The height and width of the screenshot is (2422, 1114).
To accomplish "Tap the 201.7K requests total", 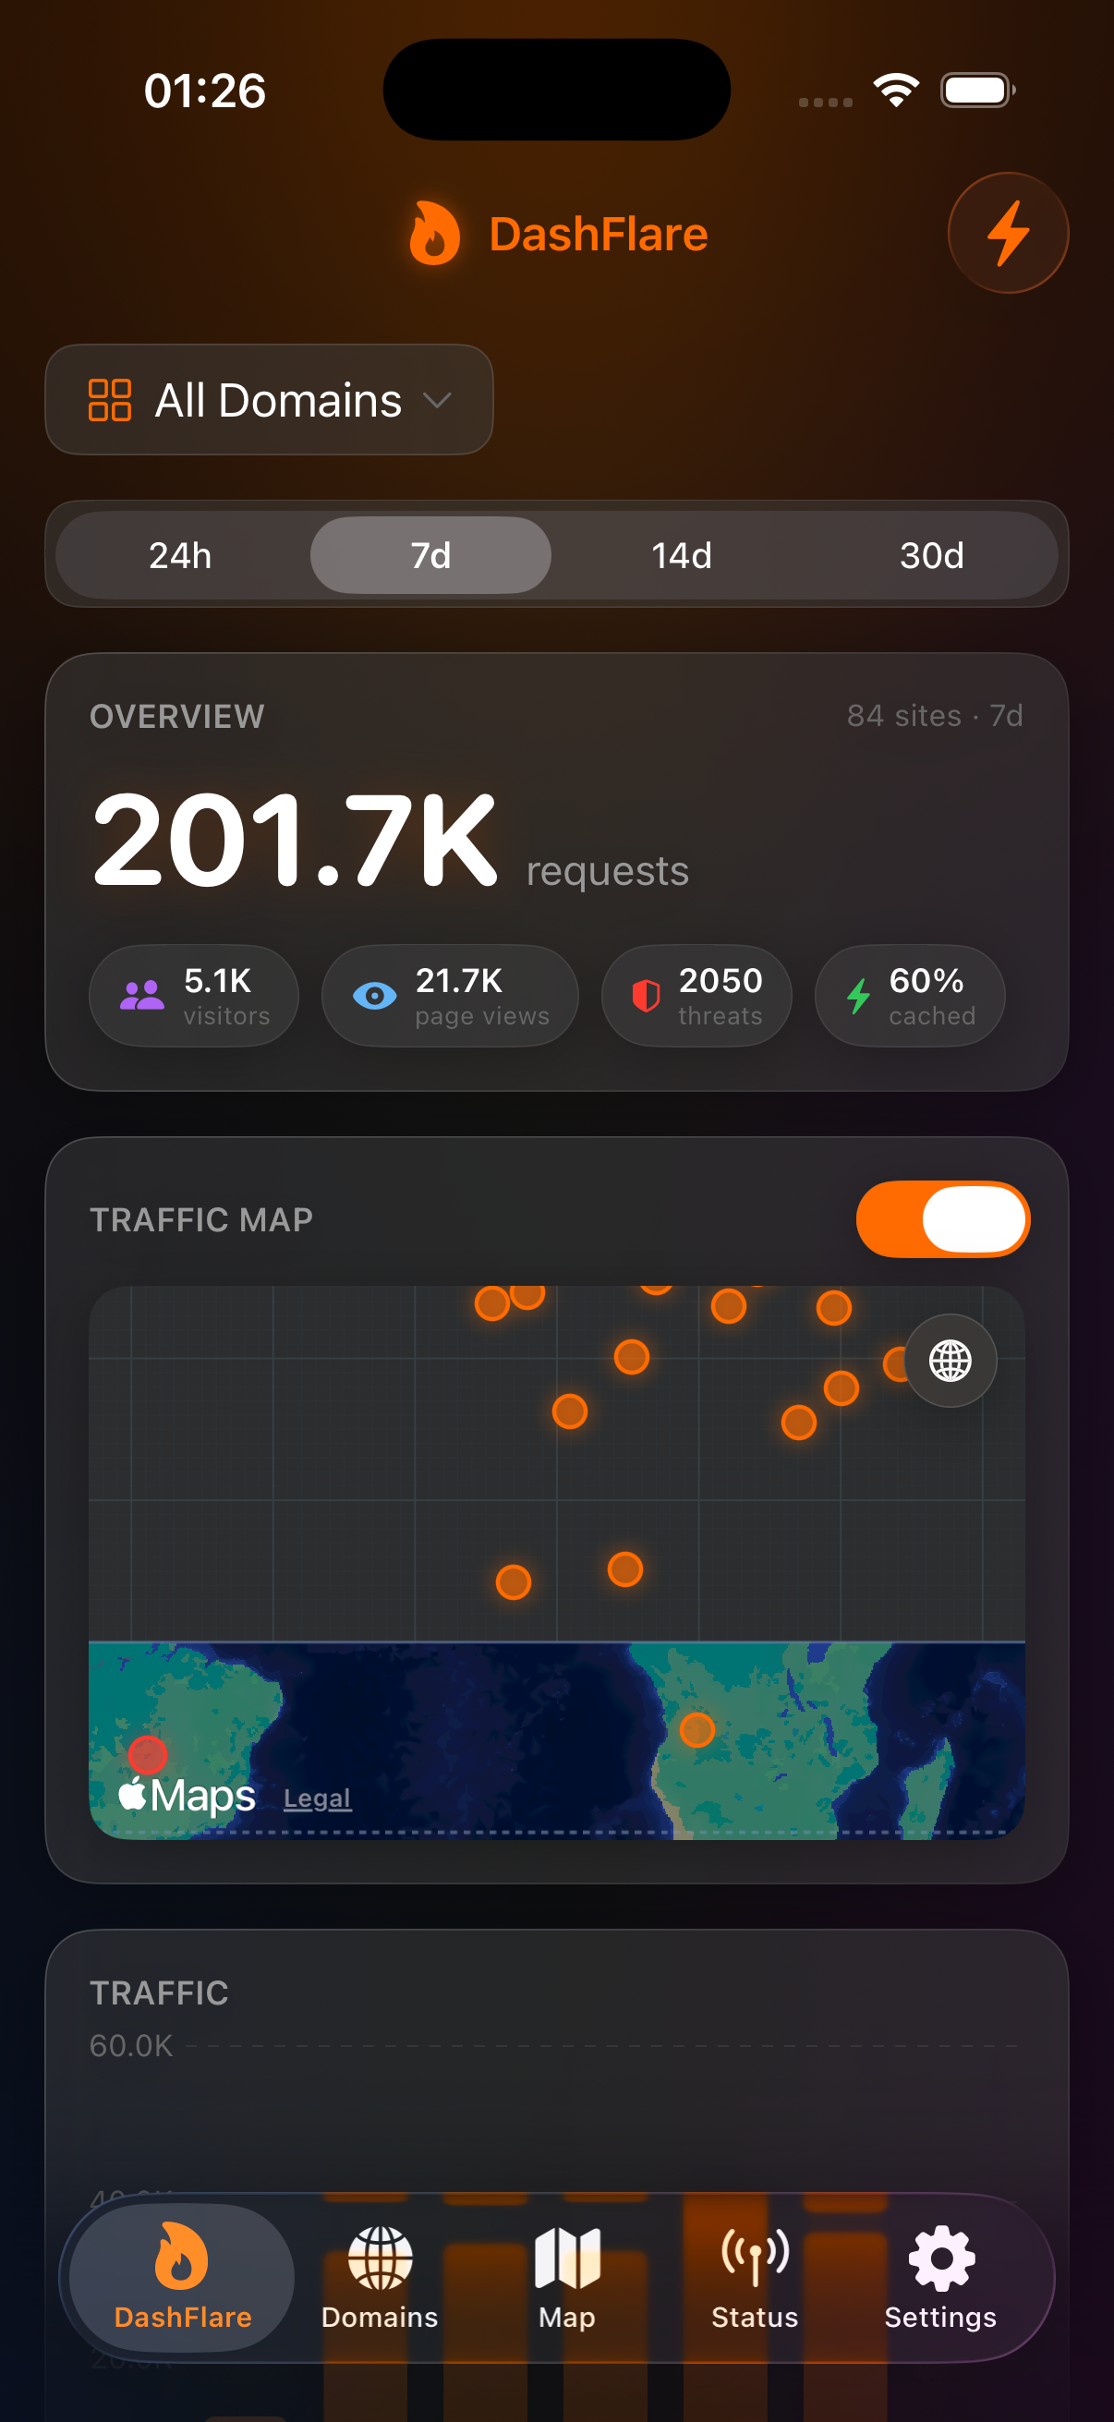I will (390, 840).
